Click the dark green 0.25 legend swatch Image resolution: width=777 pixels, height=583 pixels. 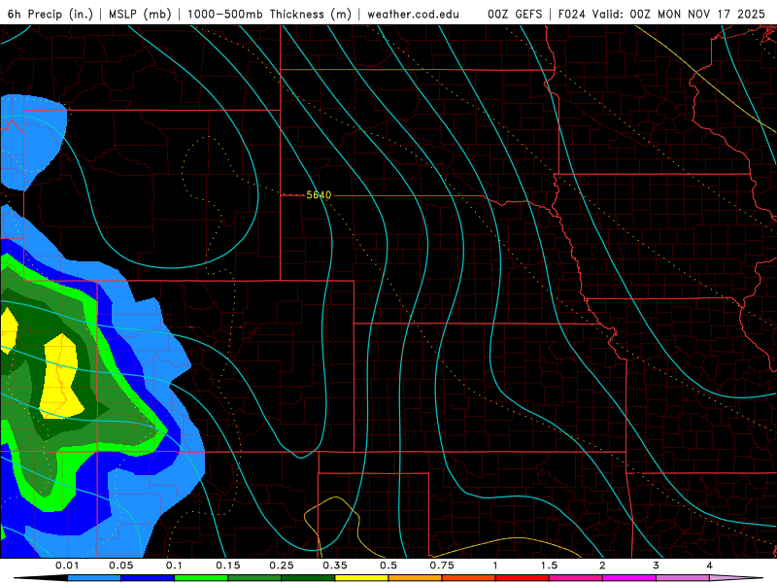point(308,578)
